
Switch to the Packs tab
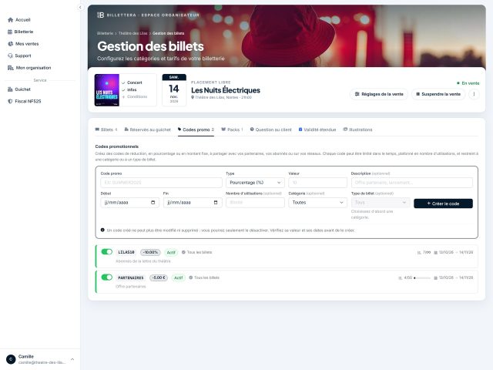pos(233,129)
